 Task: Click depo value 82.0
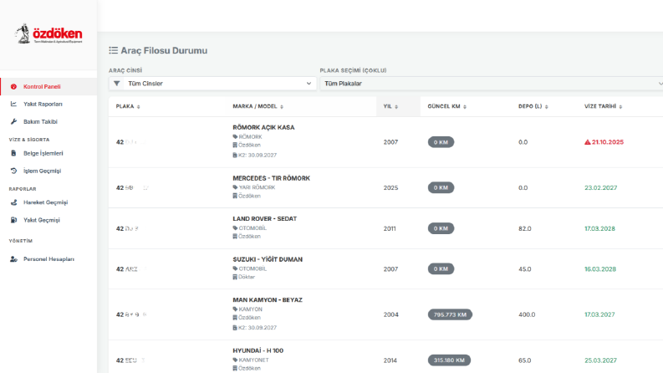[x=525, y=228]
